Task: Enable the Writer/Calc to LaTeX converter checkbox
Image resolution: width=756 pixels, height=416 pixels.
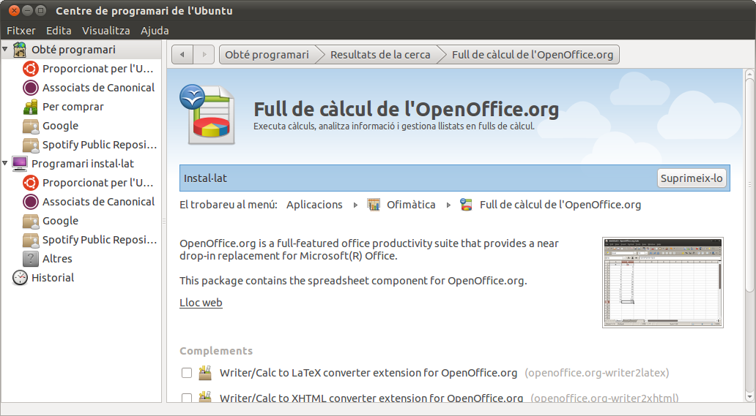Action: pos(187,373)
